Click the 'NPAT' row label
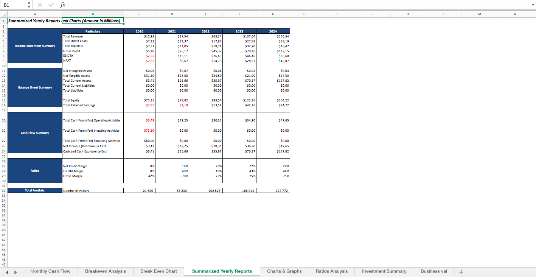The image size is (536, 277). pos(67,61)
